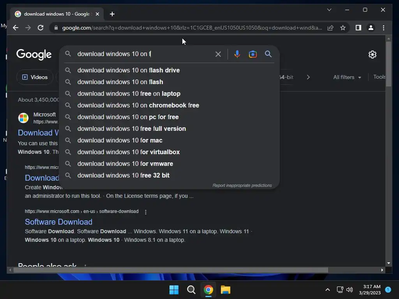Screen dimensions: 399x299
Task: Open Windows taskbar search
Action: [x=191, y=290]
